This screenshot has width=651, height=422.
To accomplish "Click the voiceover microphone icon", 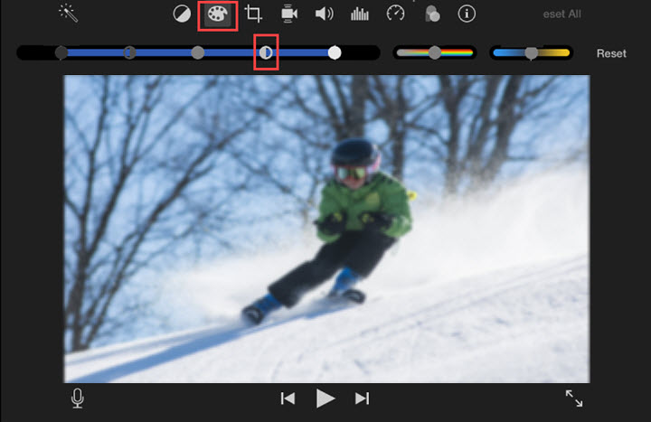I will click(x=78, y=399).
